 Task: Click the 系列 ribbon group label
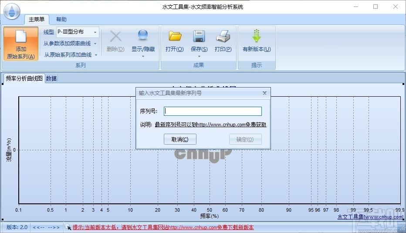pos(81,65)
